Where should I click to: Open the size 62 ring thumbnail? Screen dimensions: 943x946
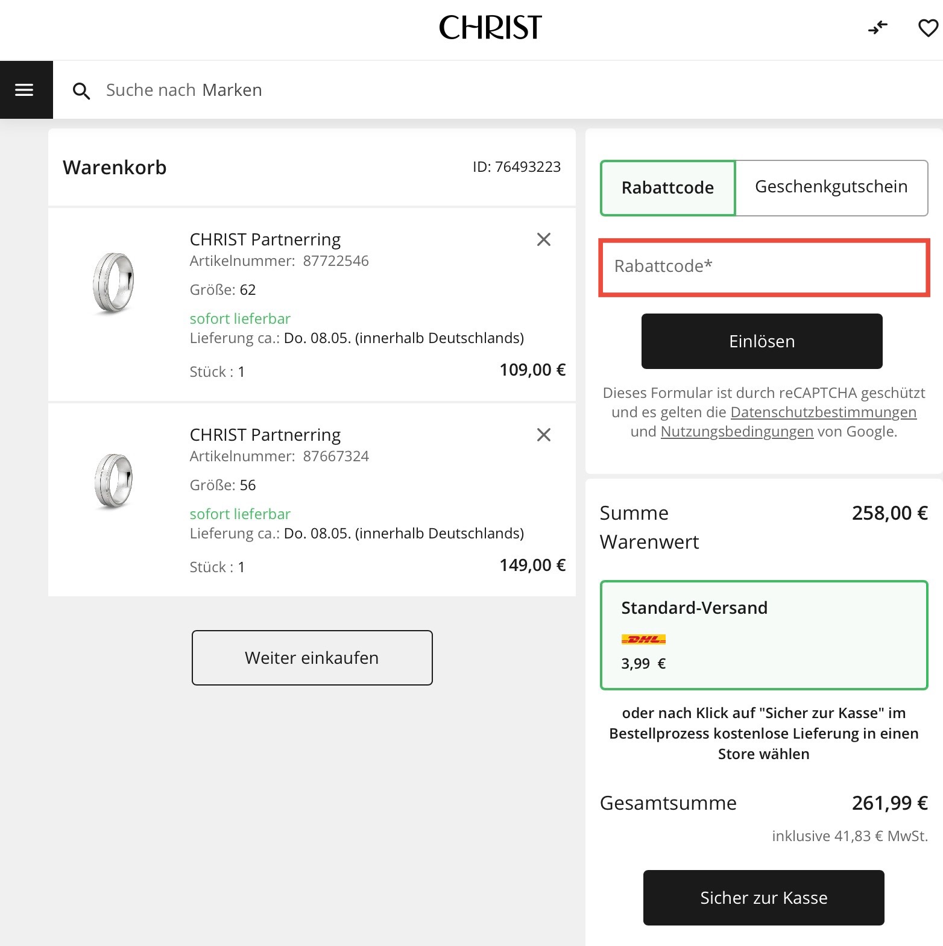click(x=113, y=282)
